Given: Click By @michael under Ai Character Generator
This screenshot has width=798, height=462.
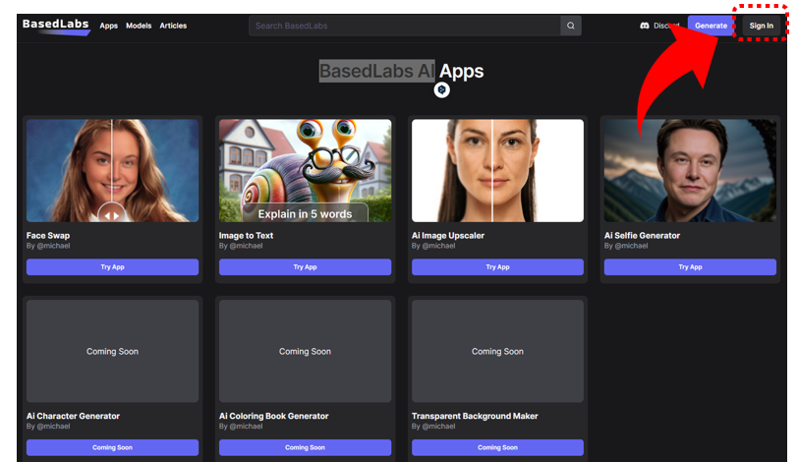Looking at the screenshot, I should 48,427.
